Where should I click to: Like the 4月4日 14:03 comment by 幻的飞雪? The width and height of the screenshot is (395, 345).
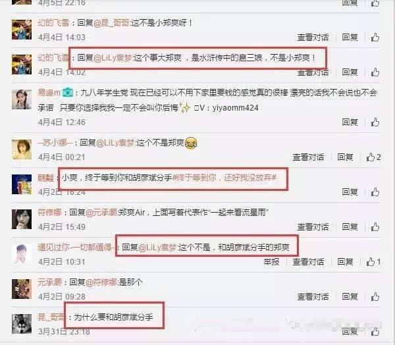375,38
